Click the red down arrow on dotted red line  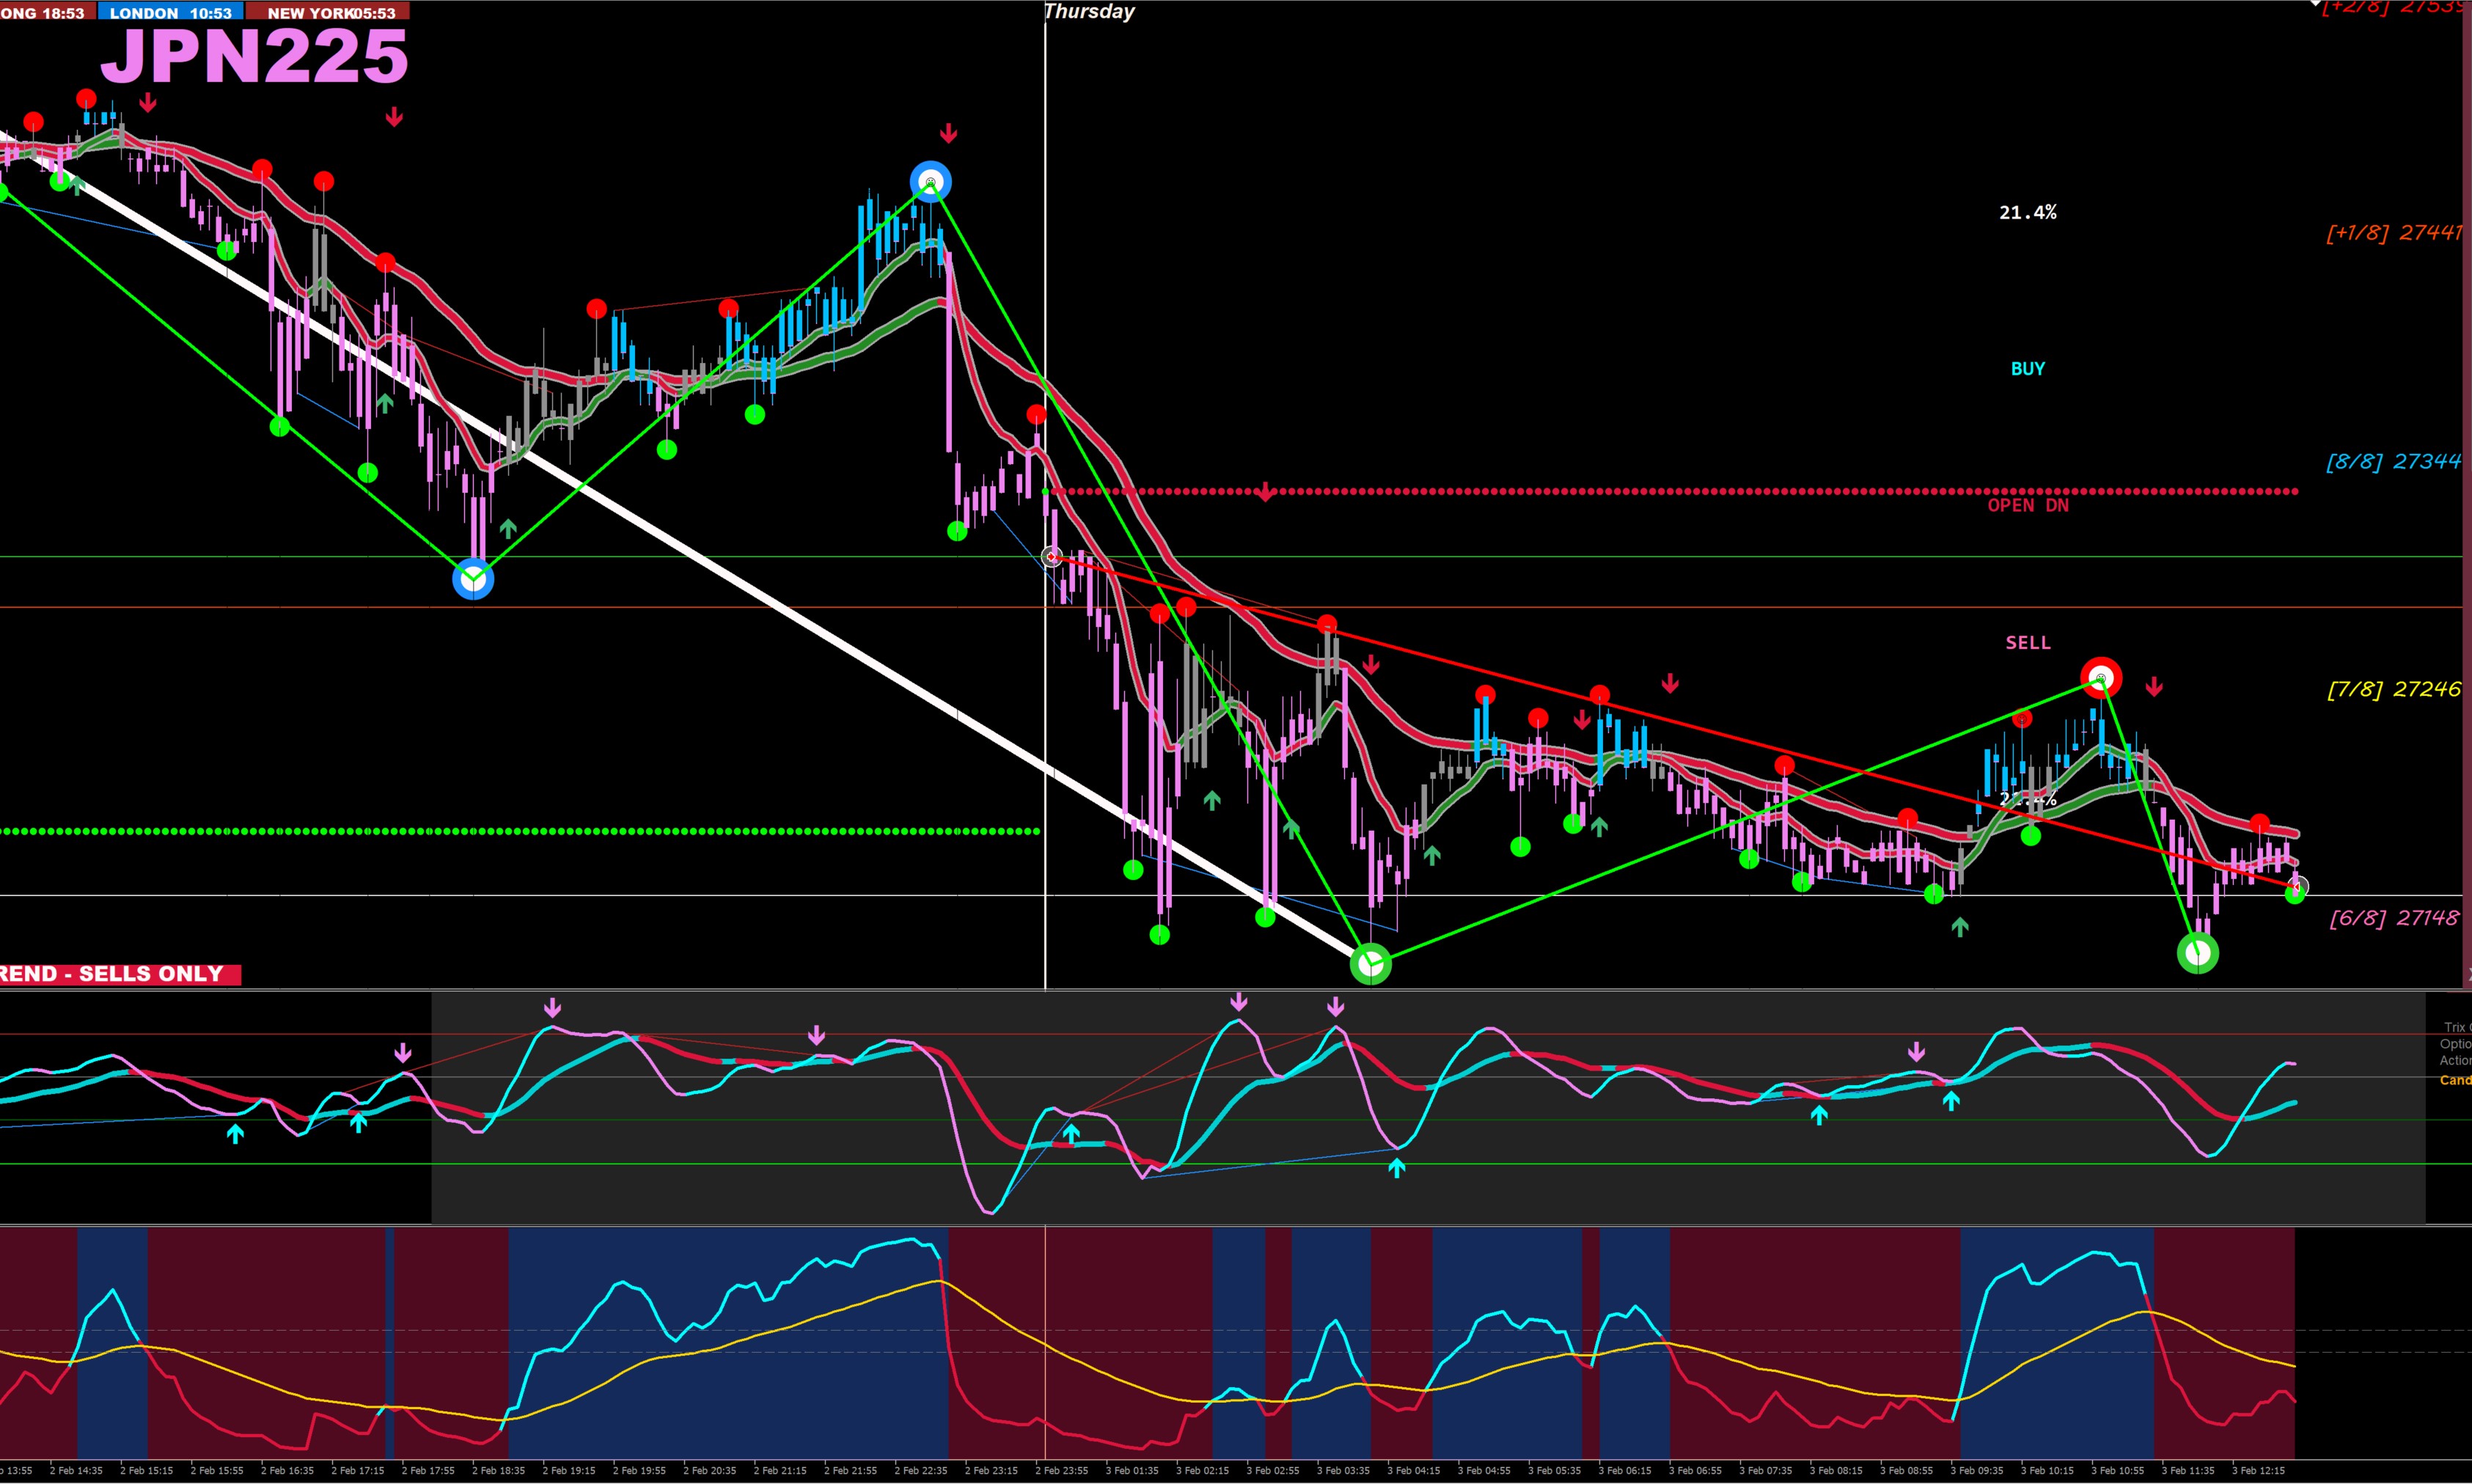click(1266, 492)
